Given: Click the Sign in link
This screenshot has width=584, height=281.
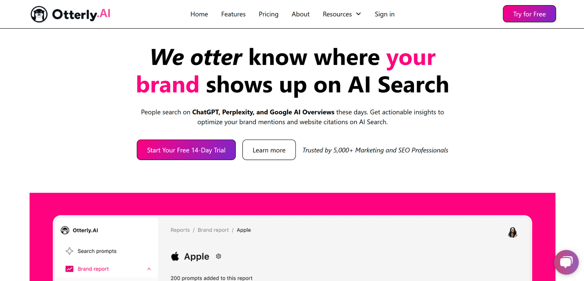Looking at the screenshot, I should point(384,14).
